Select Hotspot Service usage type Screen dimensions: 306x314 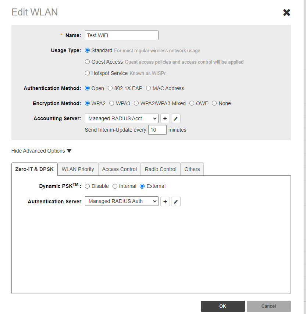tap(87, 73)
